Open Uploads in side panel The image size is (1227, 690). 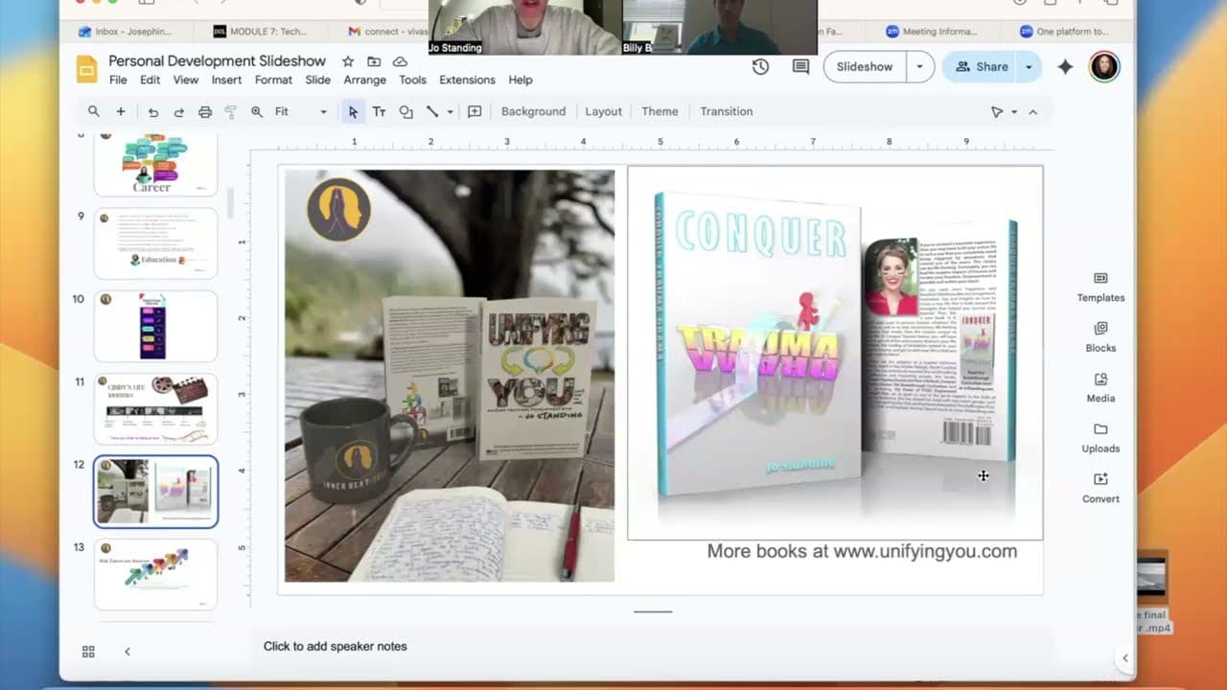click(1100, 437)
